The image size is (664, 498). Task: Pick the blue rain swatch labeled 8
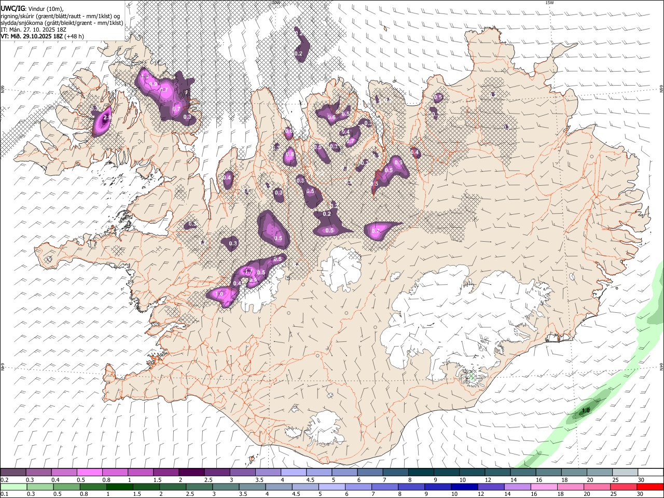pos(411,487)
